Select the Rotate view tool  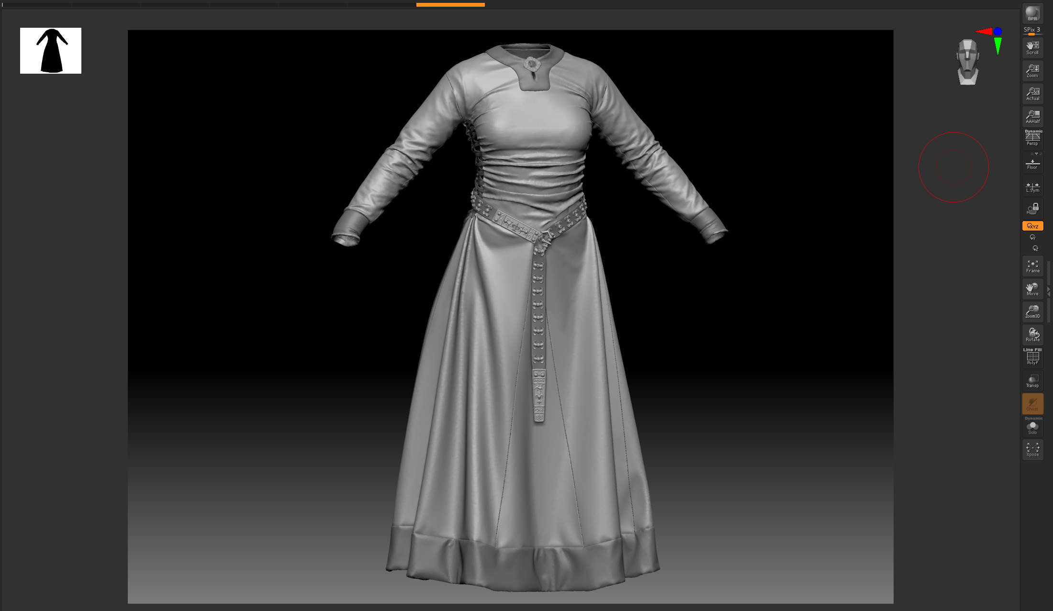(x=1032, y=335)
